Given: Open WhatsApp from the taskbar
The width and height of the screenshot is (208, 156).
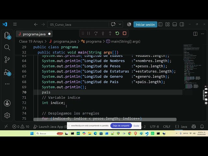Looking at the screenshot, I should coord(152,134).
